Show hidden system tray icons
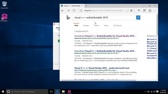Screen dimensions: 168x94 145,92
